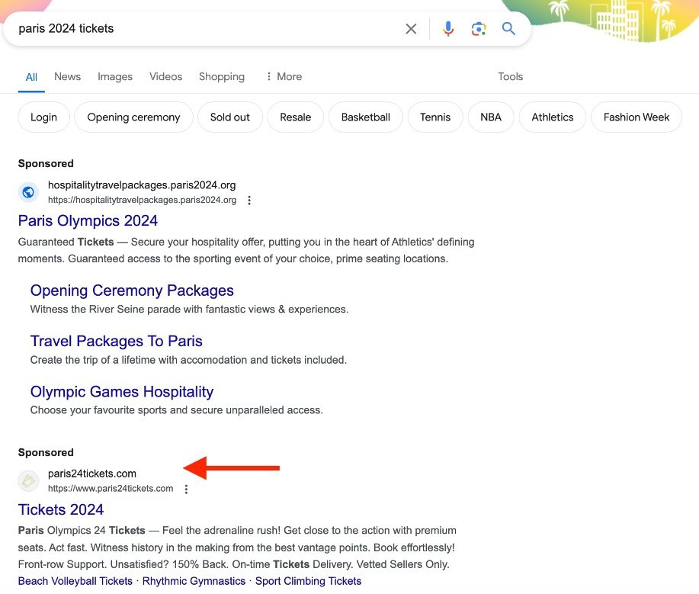Open three-dot menu for paris24tickets ad
Viewport: 699px width, 594px height.
pyautogui.click(x=186, y=489)
